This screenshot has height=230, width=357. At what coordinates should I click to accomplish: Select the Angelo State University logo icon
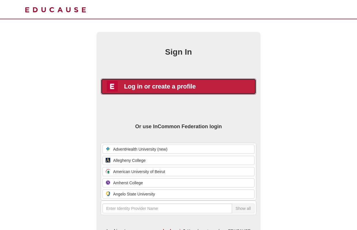108,194
